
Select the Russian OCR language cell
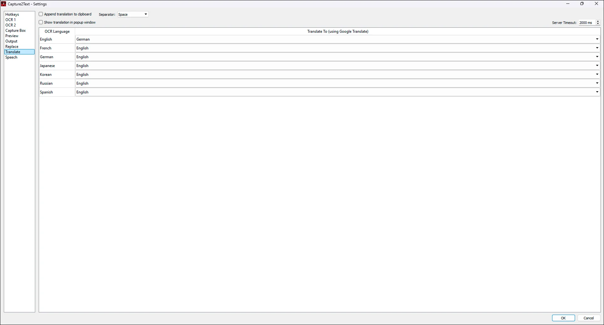[x=57, y=83]
